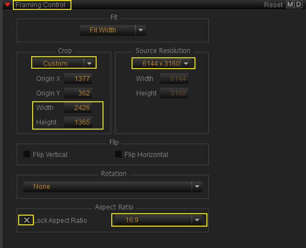This screenshot has width=306, height=248.
Task: Click the Source Resolution Height field 3160
Action: tap(174, 93)
